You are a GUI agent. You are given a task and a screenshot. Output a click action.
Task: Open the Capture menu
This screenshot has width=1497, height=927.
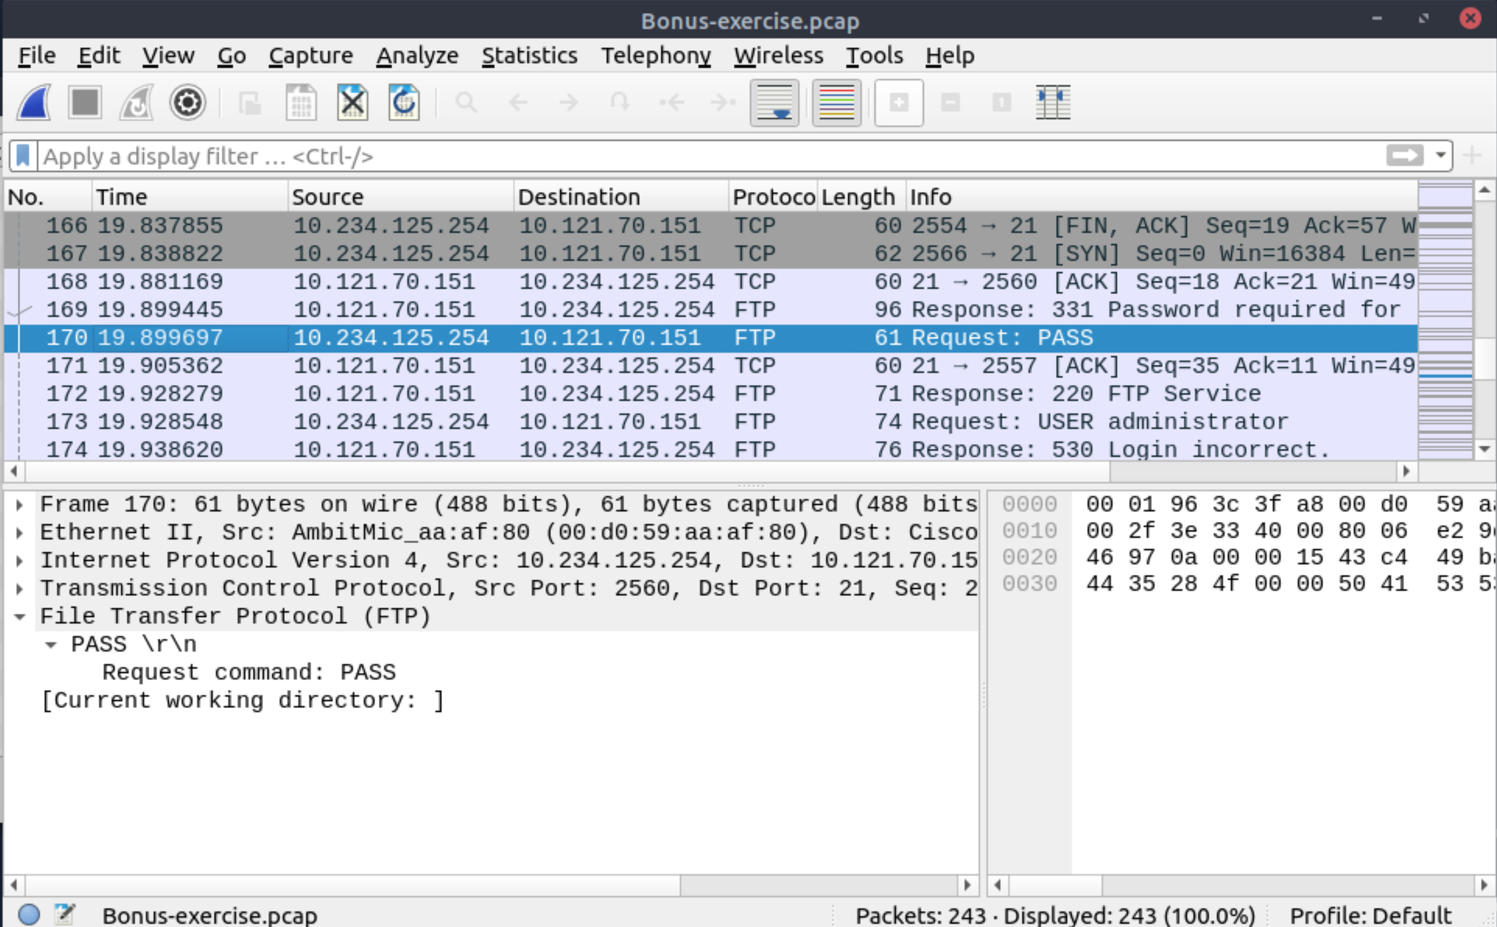pos(311,56)
